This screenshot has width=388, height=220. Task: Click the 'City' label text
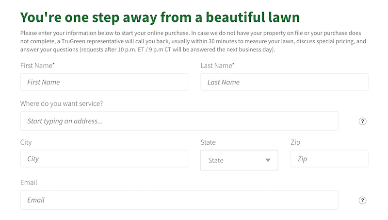(x=26, y=142)
